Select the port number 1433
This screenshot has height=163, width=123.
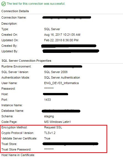[x=47, y=100]
